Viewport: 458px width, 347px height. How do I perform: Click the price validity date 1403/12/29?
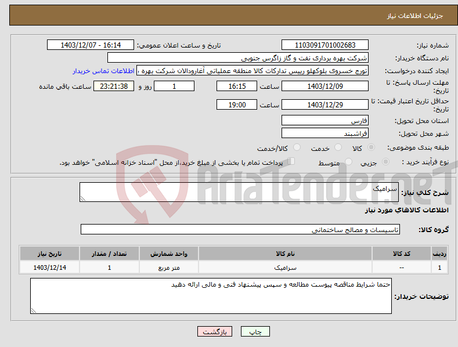[x=325, y=104]
